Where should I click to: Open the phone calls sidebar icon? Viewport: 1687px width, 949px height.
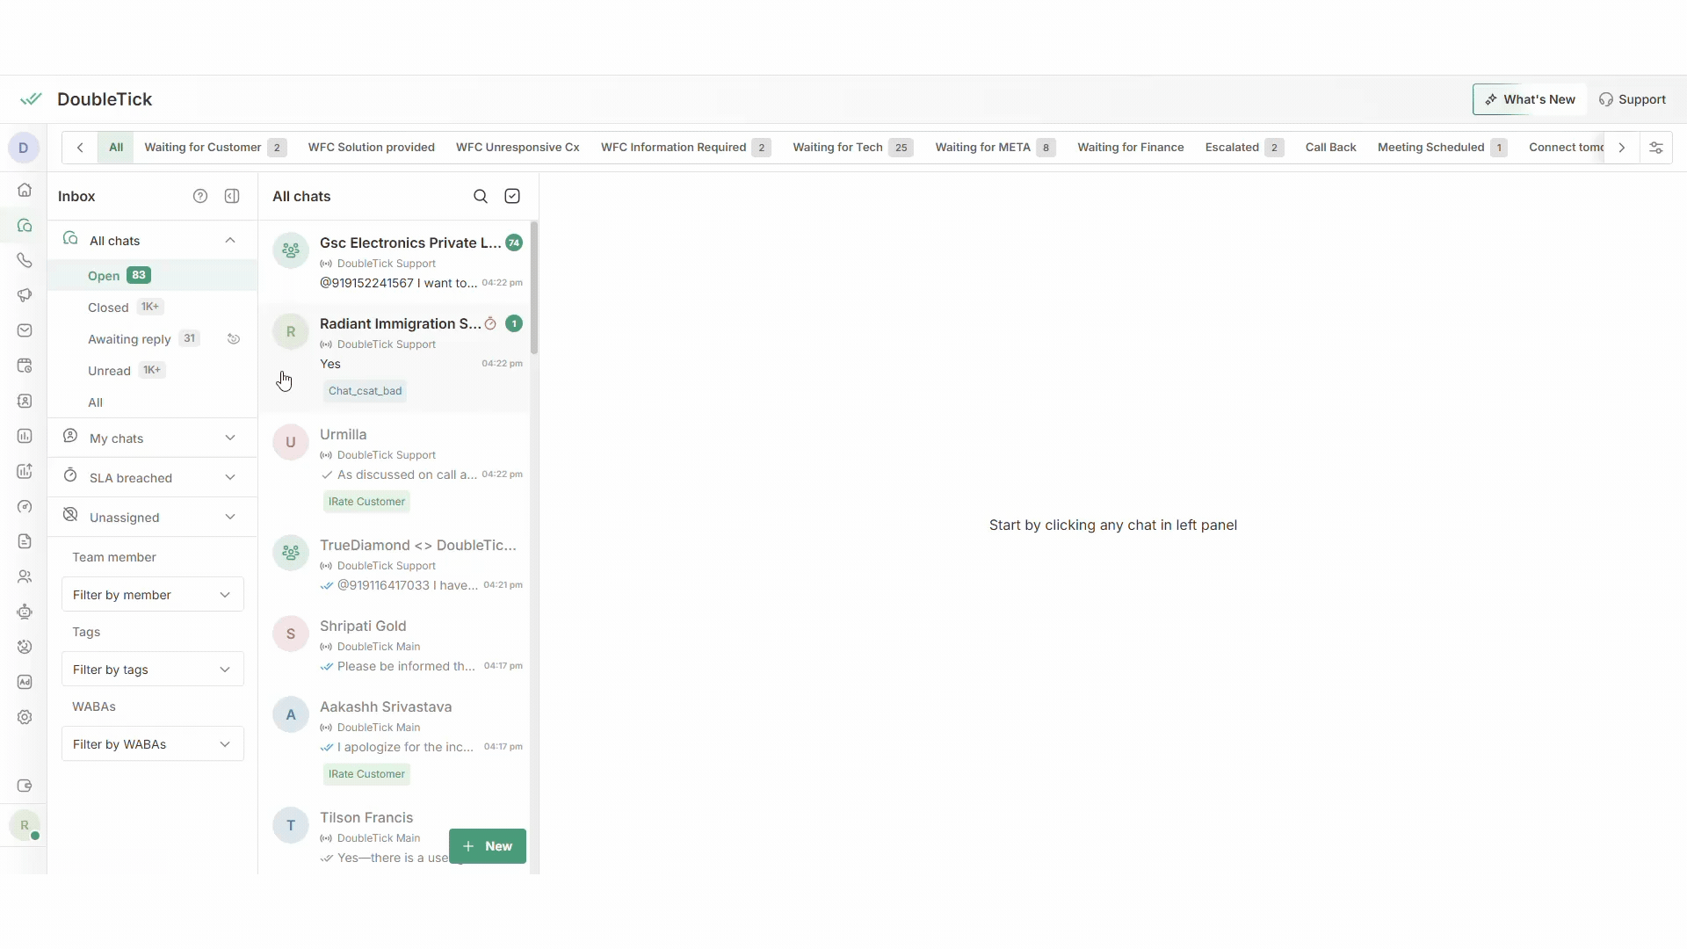point(25,260)
